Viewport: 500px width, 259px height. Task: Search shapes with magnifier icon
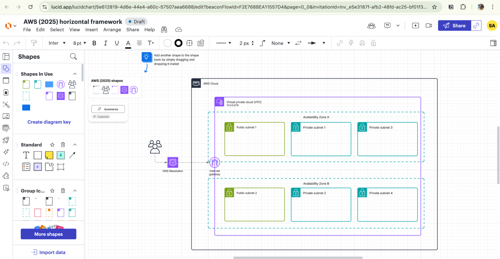coord(74,56)
